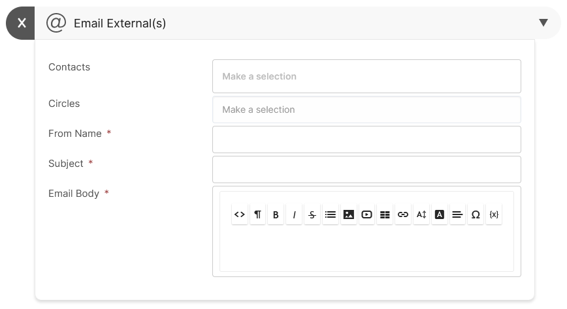Screen dimensions: 567x309
Task: Insert a video into email body
Action: coord(366,214)
